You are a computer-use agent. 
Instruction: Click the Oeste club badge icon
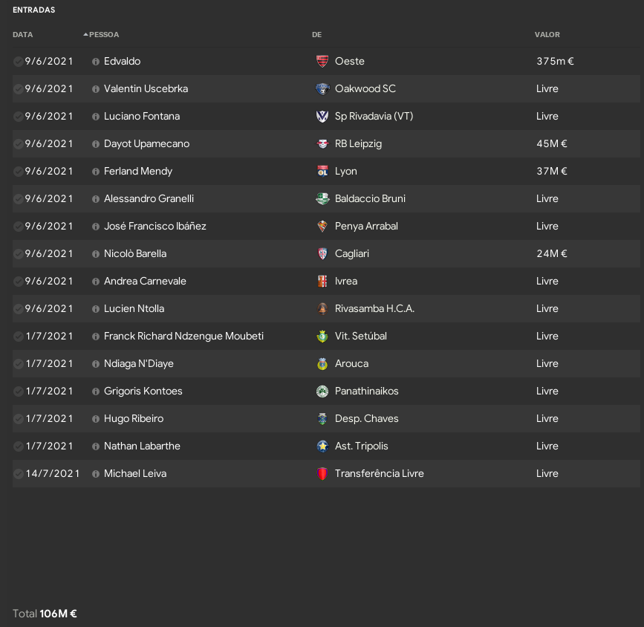click(322, 61)
